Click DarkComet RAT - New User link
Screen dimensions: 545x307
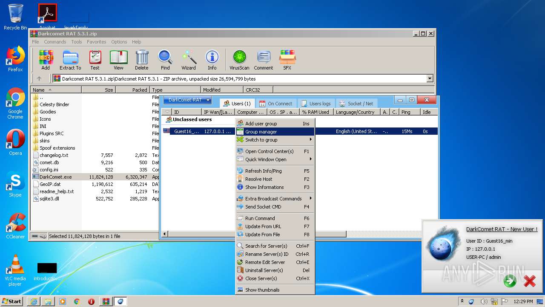pos(502,229)
